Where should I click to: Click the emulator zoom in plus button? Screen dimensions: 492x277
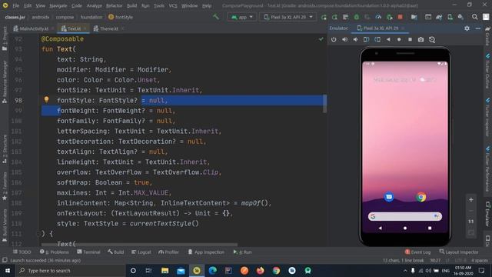(471, 200)
